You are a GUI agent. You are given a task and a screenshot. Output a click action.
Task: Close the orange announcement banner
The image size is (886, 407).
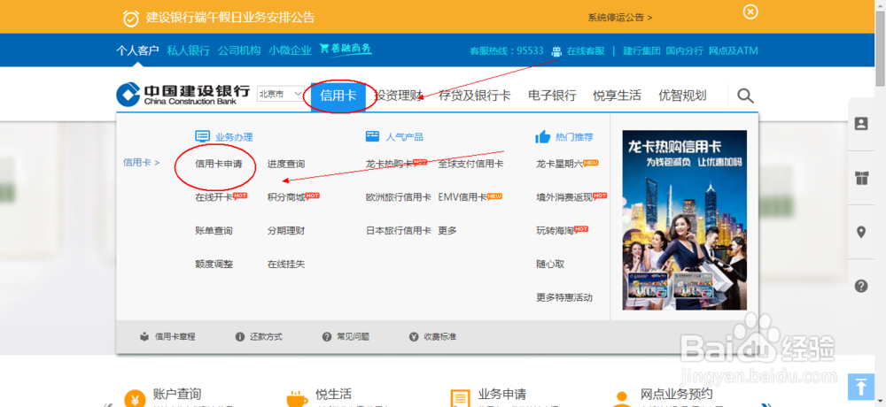750,12
